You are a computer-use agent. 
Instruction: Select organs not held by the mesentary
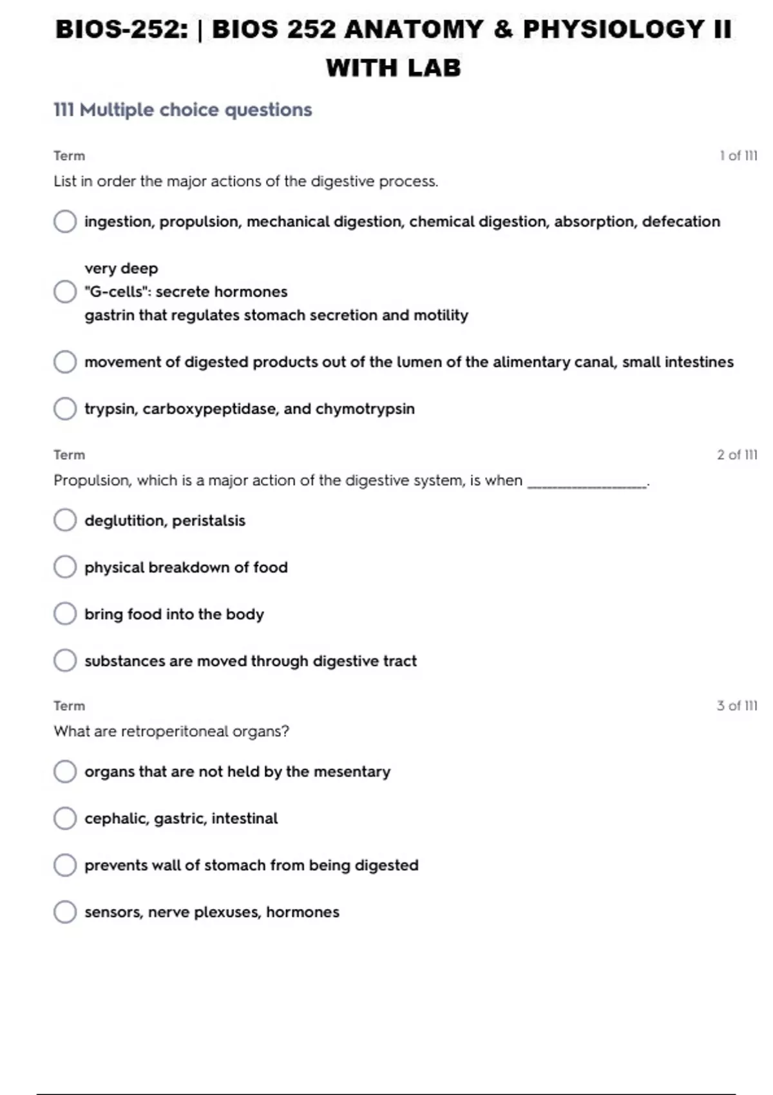pyautogui.click(x=65, y=772)
